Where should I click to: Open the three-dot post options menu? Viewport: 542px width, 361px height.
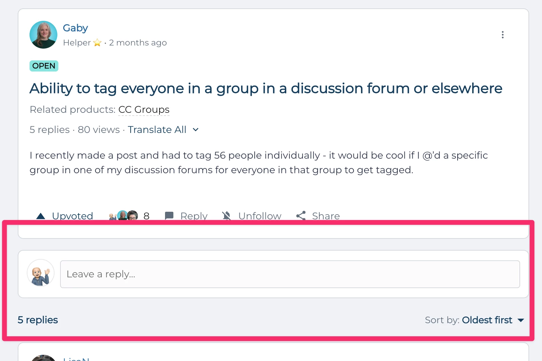(x=502, y=35)
